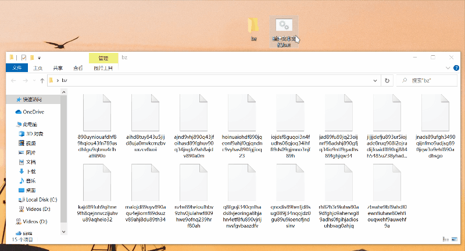Click the Help question mark icon

[x=457, y=67]
